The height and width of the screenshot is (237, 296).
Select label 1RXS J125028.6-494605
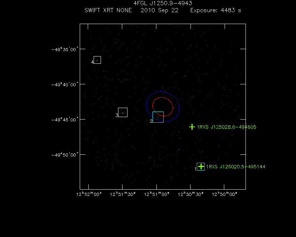point(227,127)
